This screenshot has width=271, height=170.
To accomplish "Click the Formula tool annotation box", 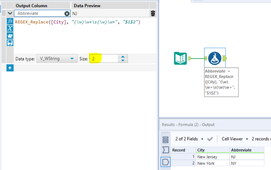I will click(221, 82).
